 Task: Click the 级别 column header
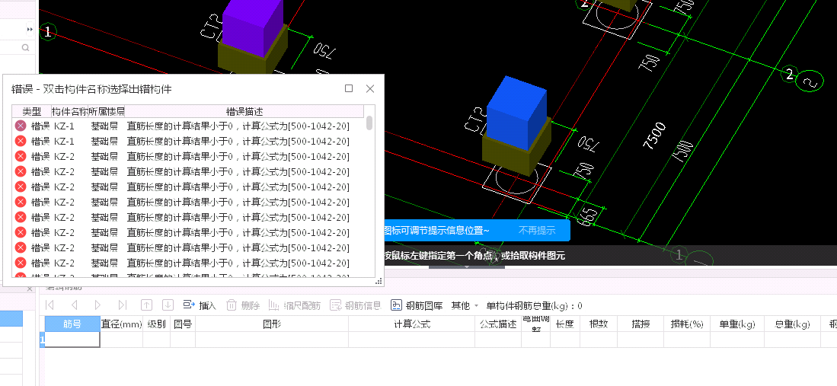[156, 324]
